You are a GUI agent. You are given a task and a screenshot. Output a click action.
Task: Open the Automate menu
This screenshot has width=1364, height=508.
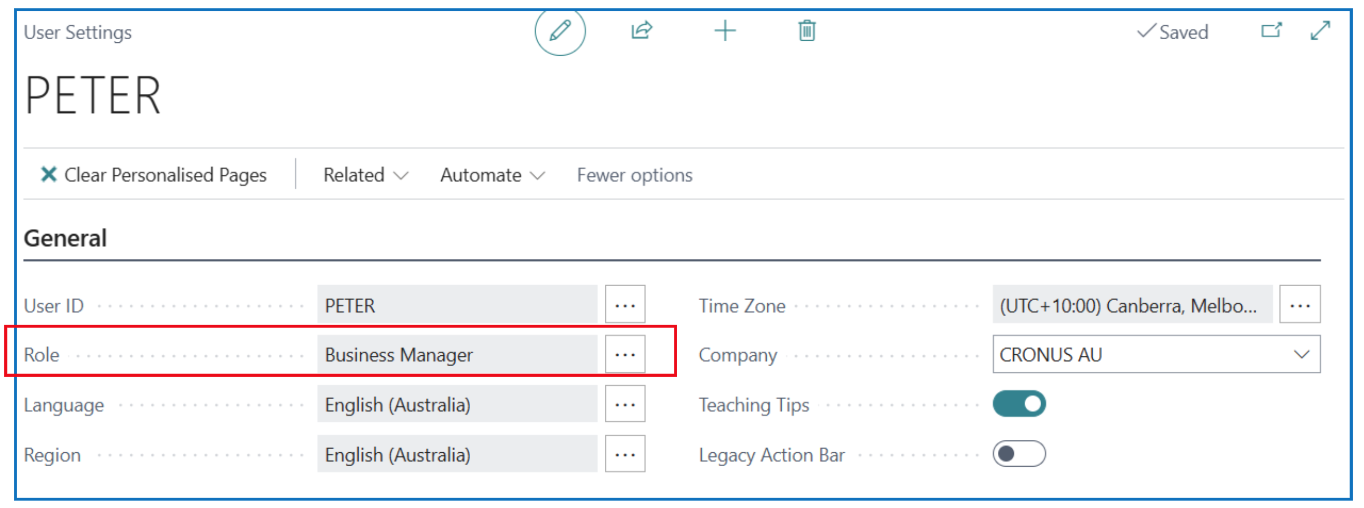(492, 175)
